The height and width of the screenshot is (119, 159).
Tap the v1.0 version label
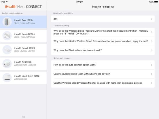23,117
